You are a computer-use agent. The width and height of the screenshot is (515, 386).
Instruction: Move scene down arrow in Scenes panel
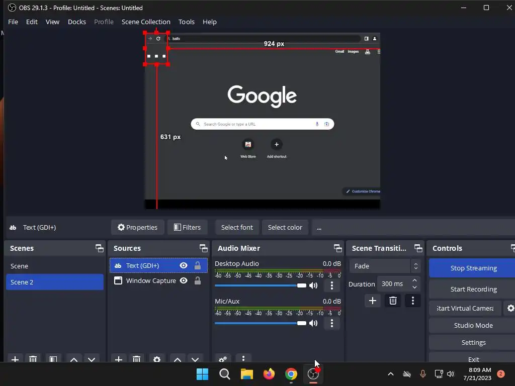click(92, 359)
